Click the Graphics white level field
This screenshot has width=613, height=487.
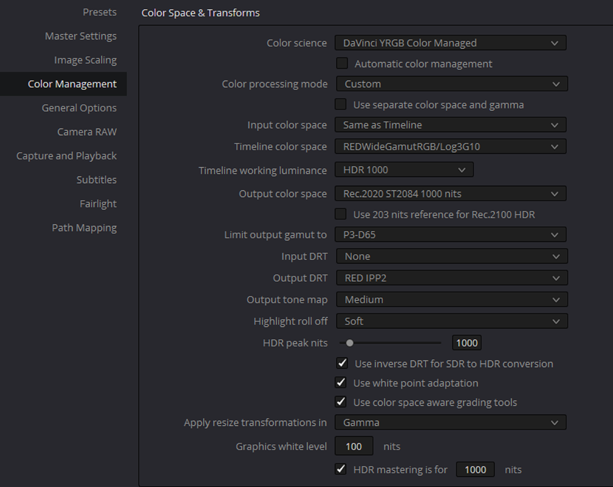click(354, 446)
